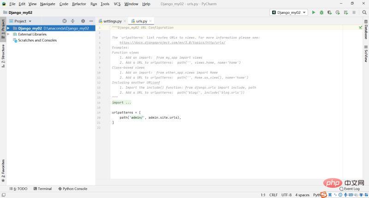Change CRLF line separator setting
The image size is (369, 198).
[x=273, y=195]
